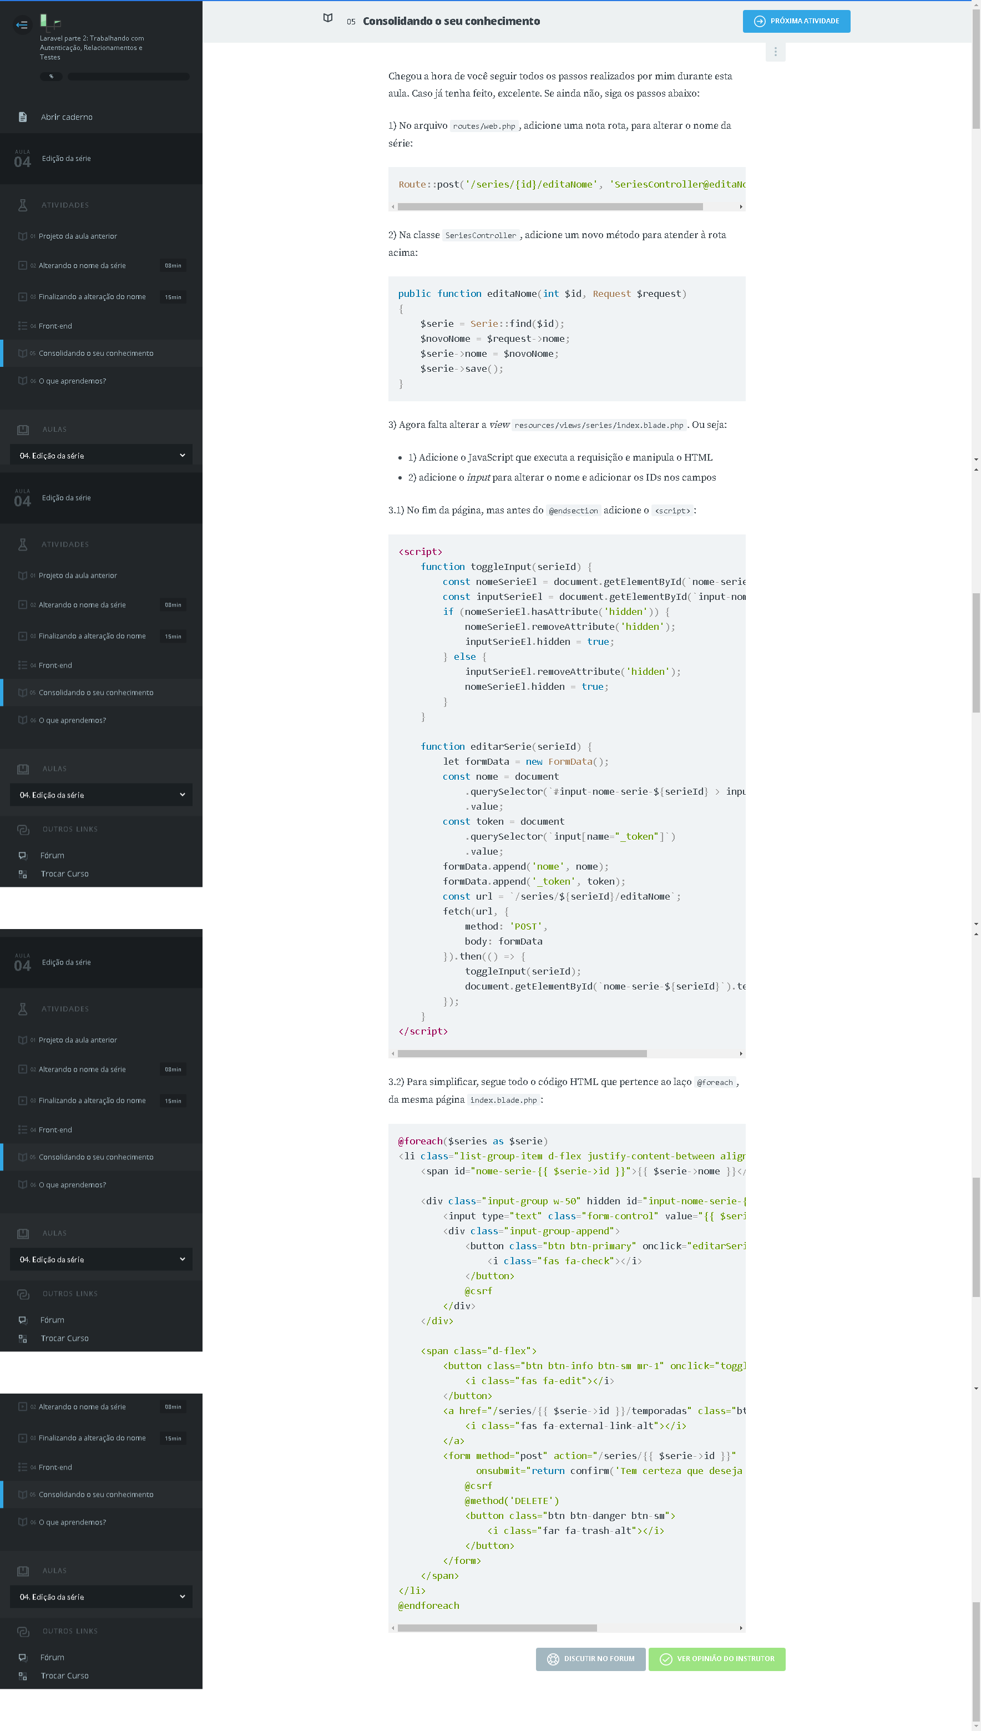
Task: Select topmost 'O que aprendemos?' sidebar item
Action: pos(72,381)
